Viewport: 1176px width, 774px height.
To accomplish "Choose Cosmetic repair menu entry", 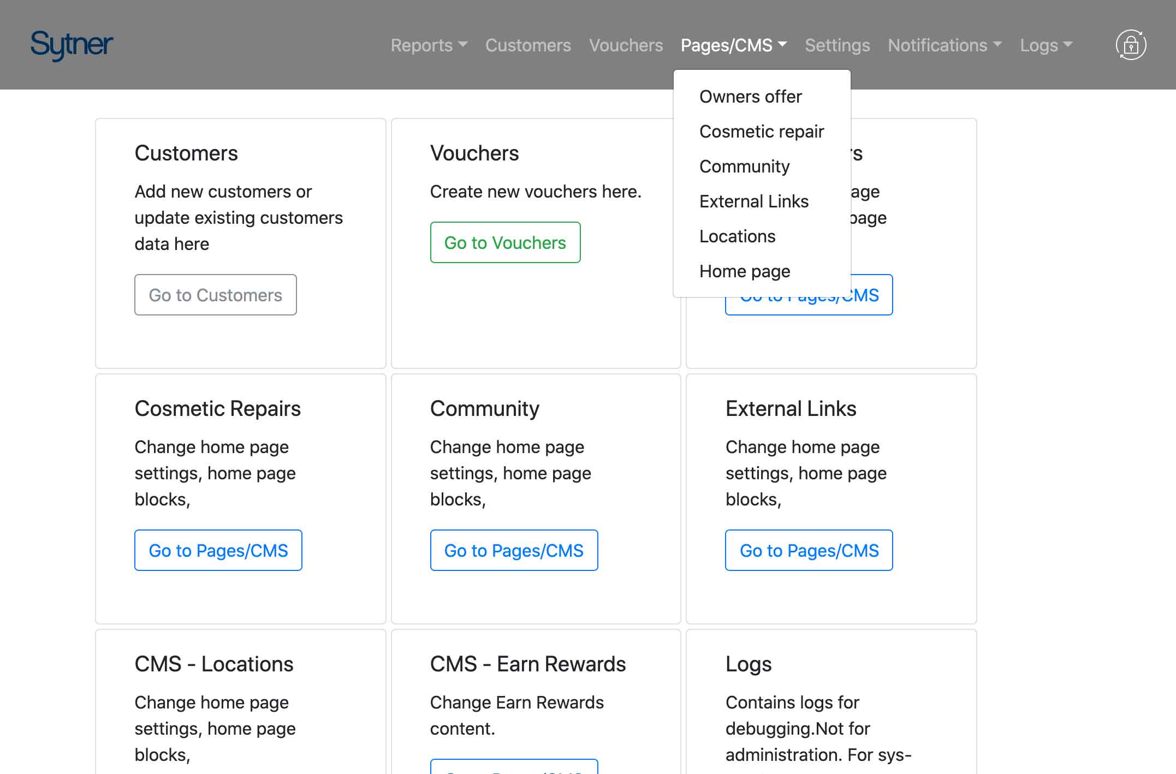I will (x=761, y=132).
